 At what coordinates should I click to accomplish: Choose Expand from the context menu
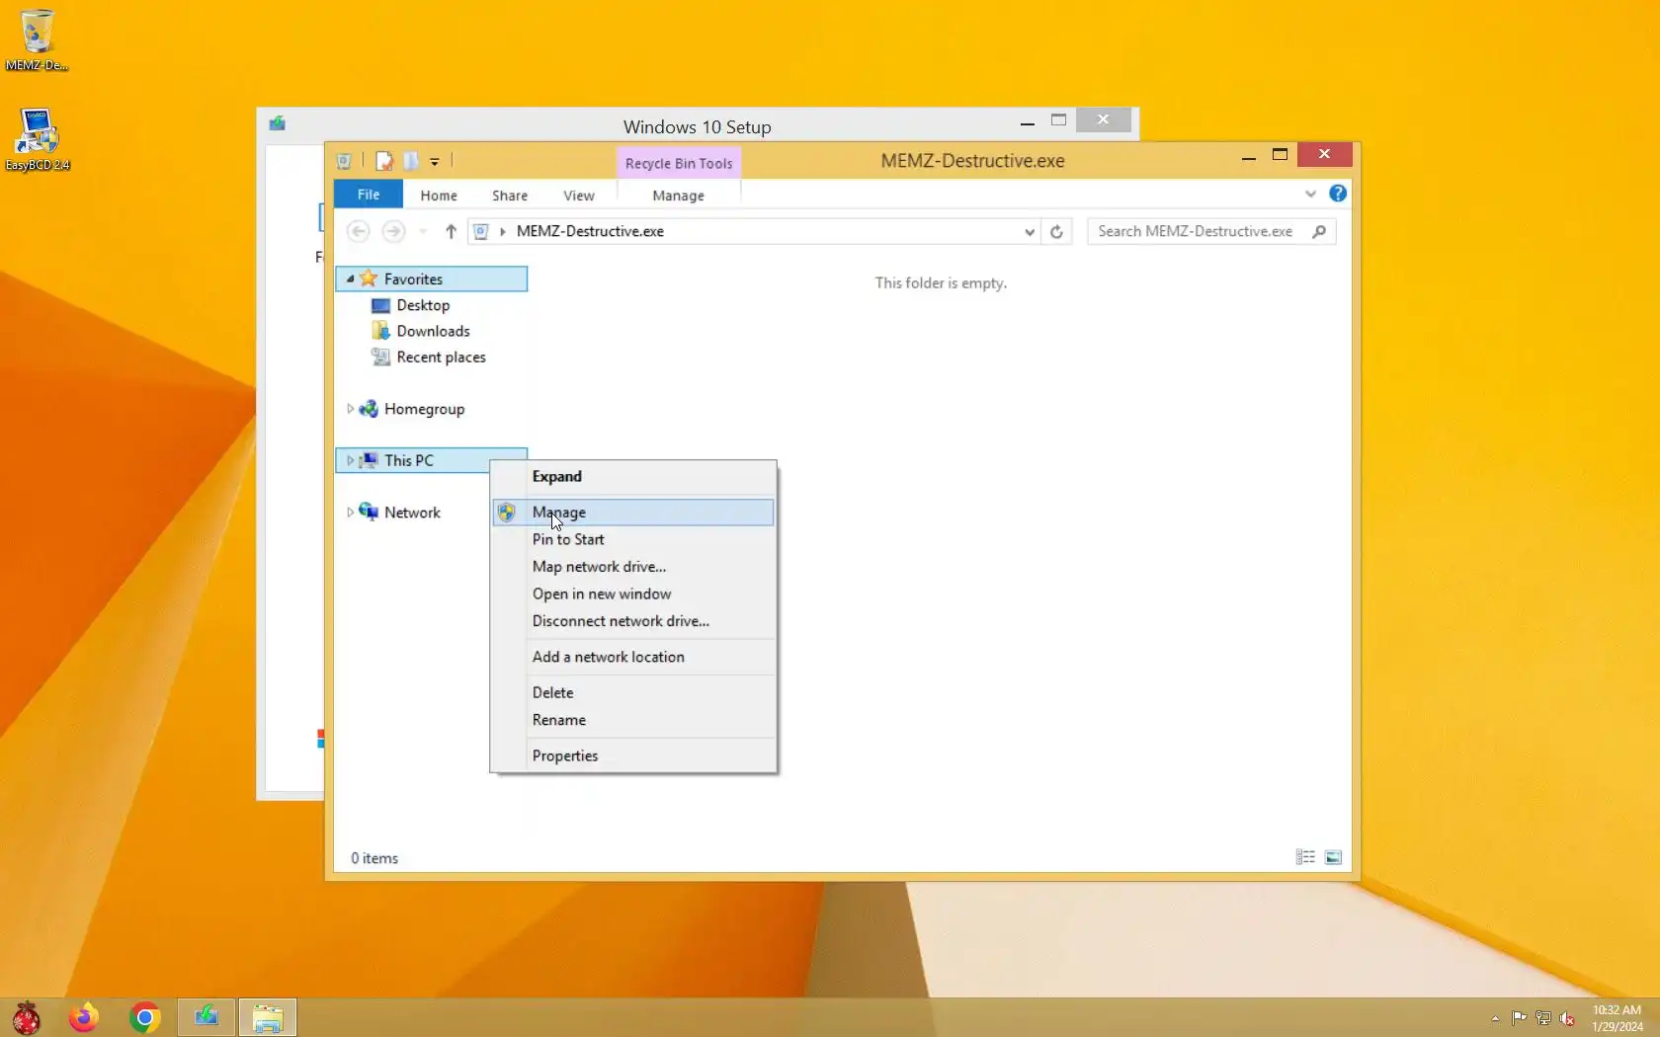coord(633,476)
